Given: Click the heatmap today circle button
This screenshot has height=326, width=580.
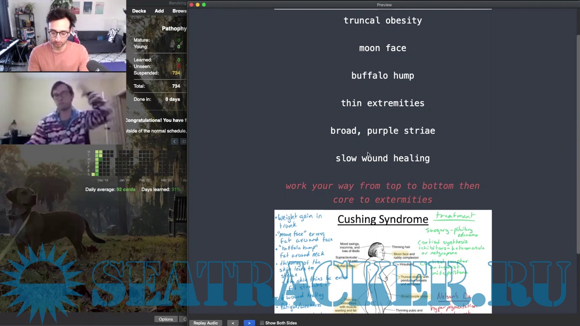Looking at the screenshot, I should click(x=184, y=142).
